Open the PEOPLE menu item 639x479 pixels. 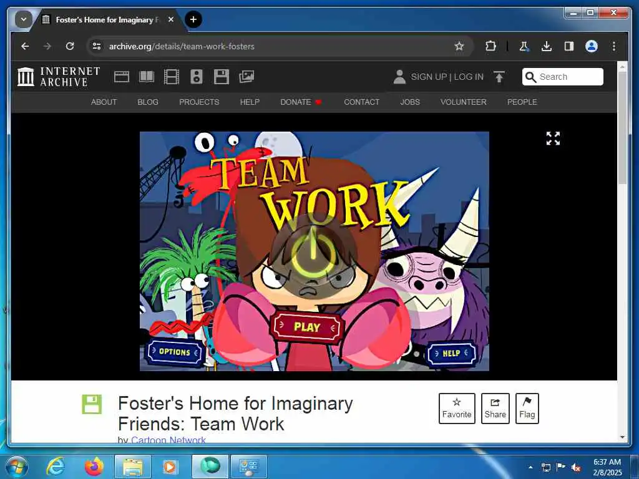pos(522,102)
